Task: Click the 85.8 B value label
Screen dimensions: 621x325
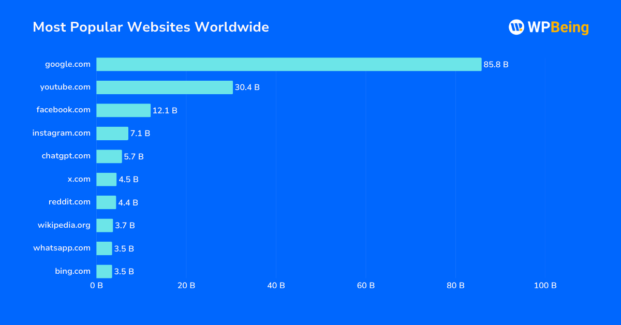Action: pyautogui.click(x=496, y=64)
